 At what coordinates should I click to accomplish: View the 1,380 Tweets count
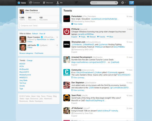point(22,18)
